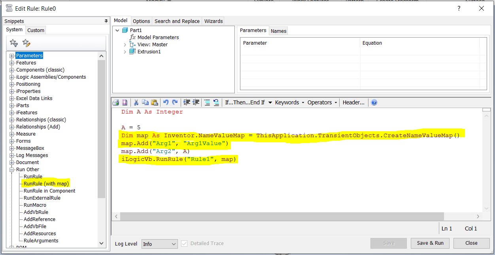Click the print icon above the code editor

point(115,102)
